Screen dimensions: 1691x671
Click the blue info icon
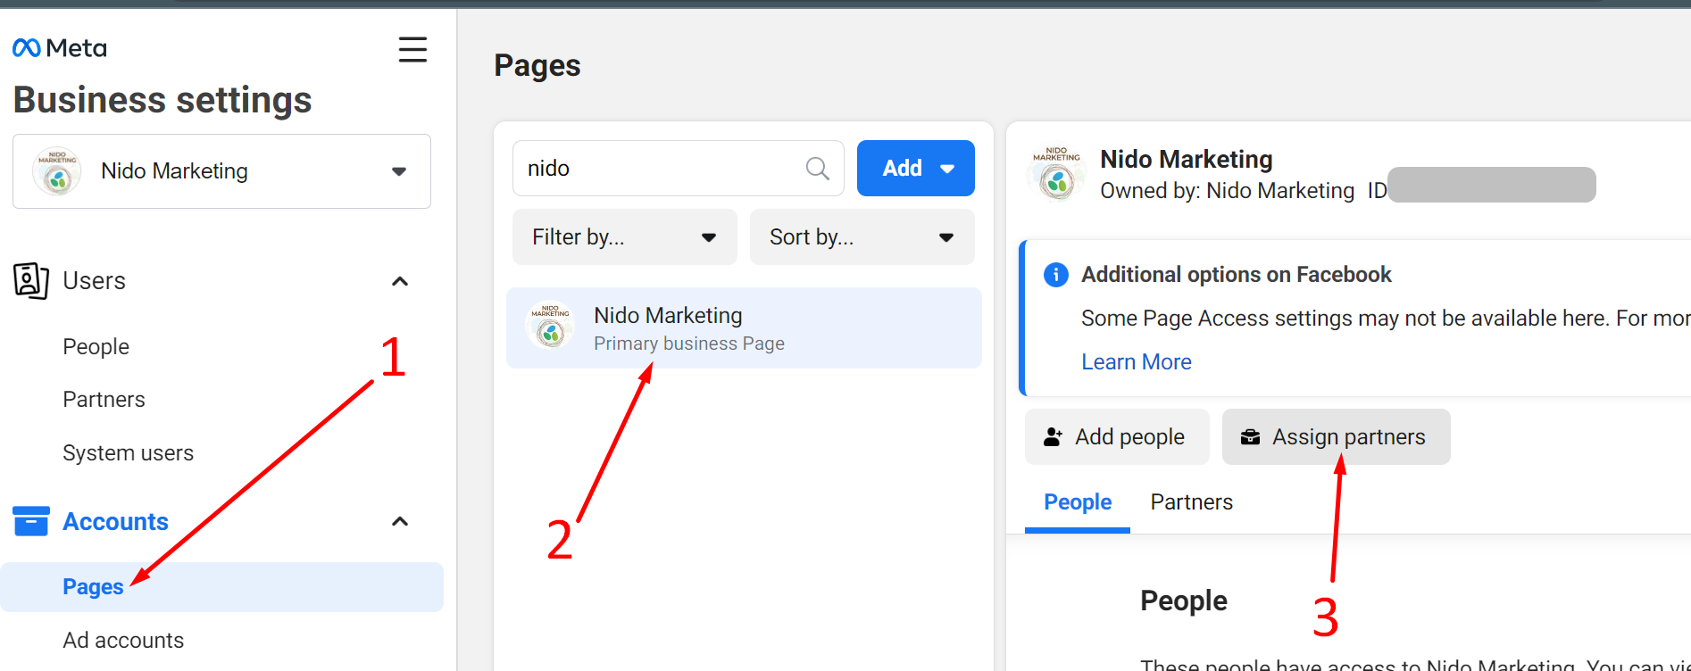point(1056,275)
